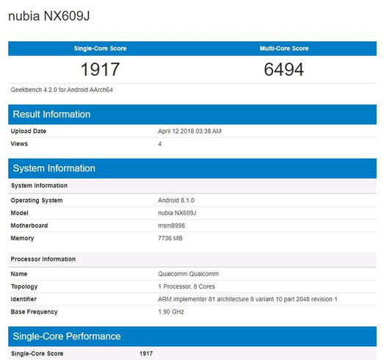Click the single-core value 1917 in large digits

(x=100, y=69)
